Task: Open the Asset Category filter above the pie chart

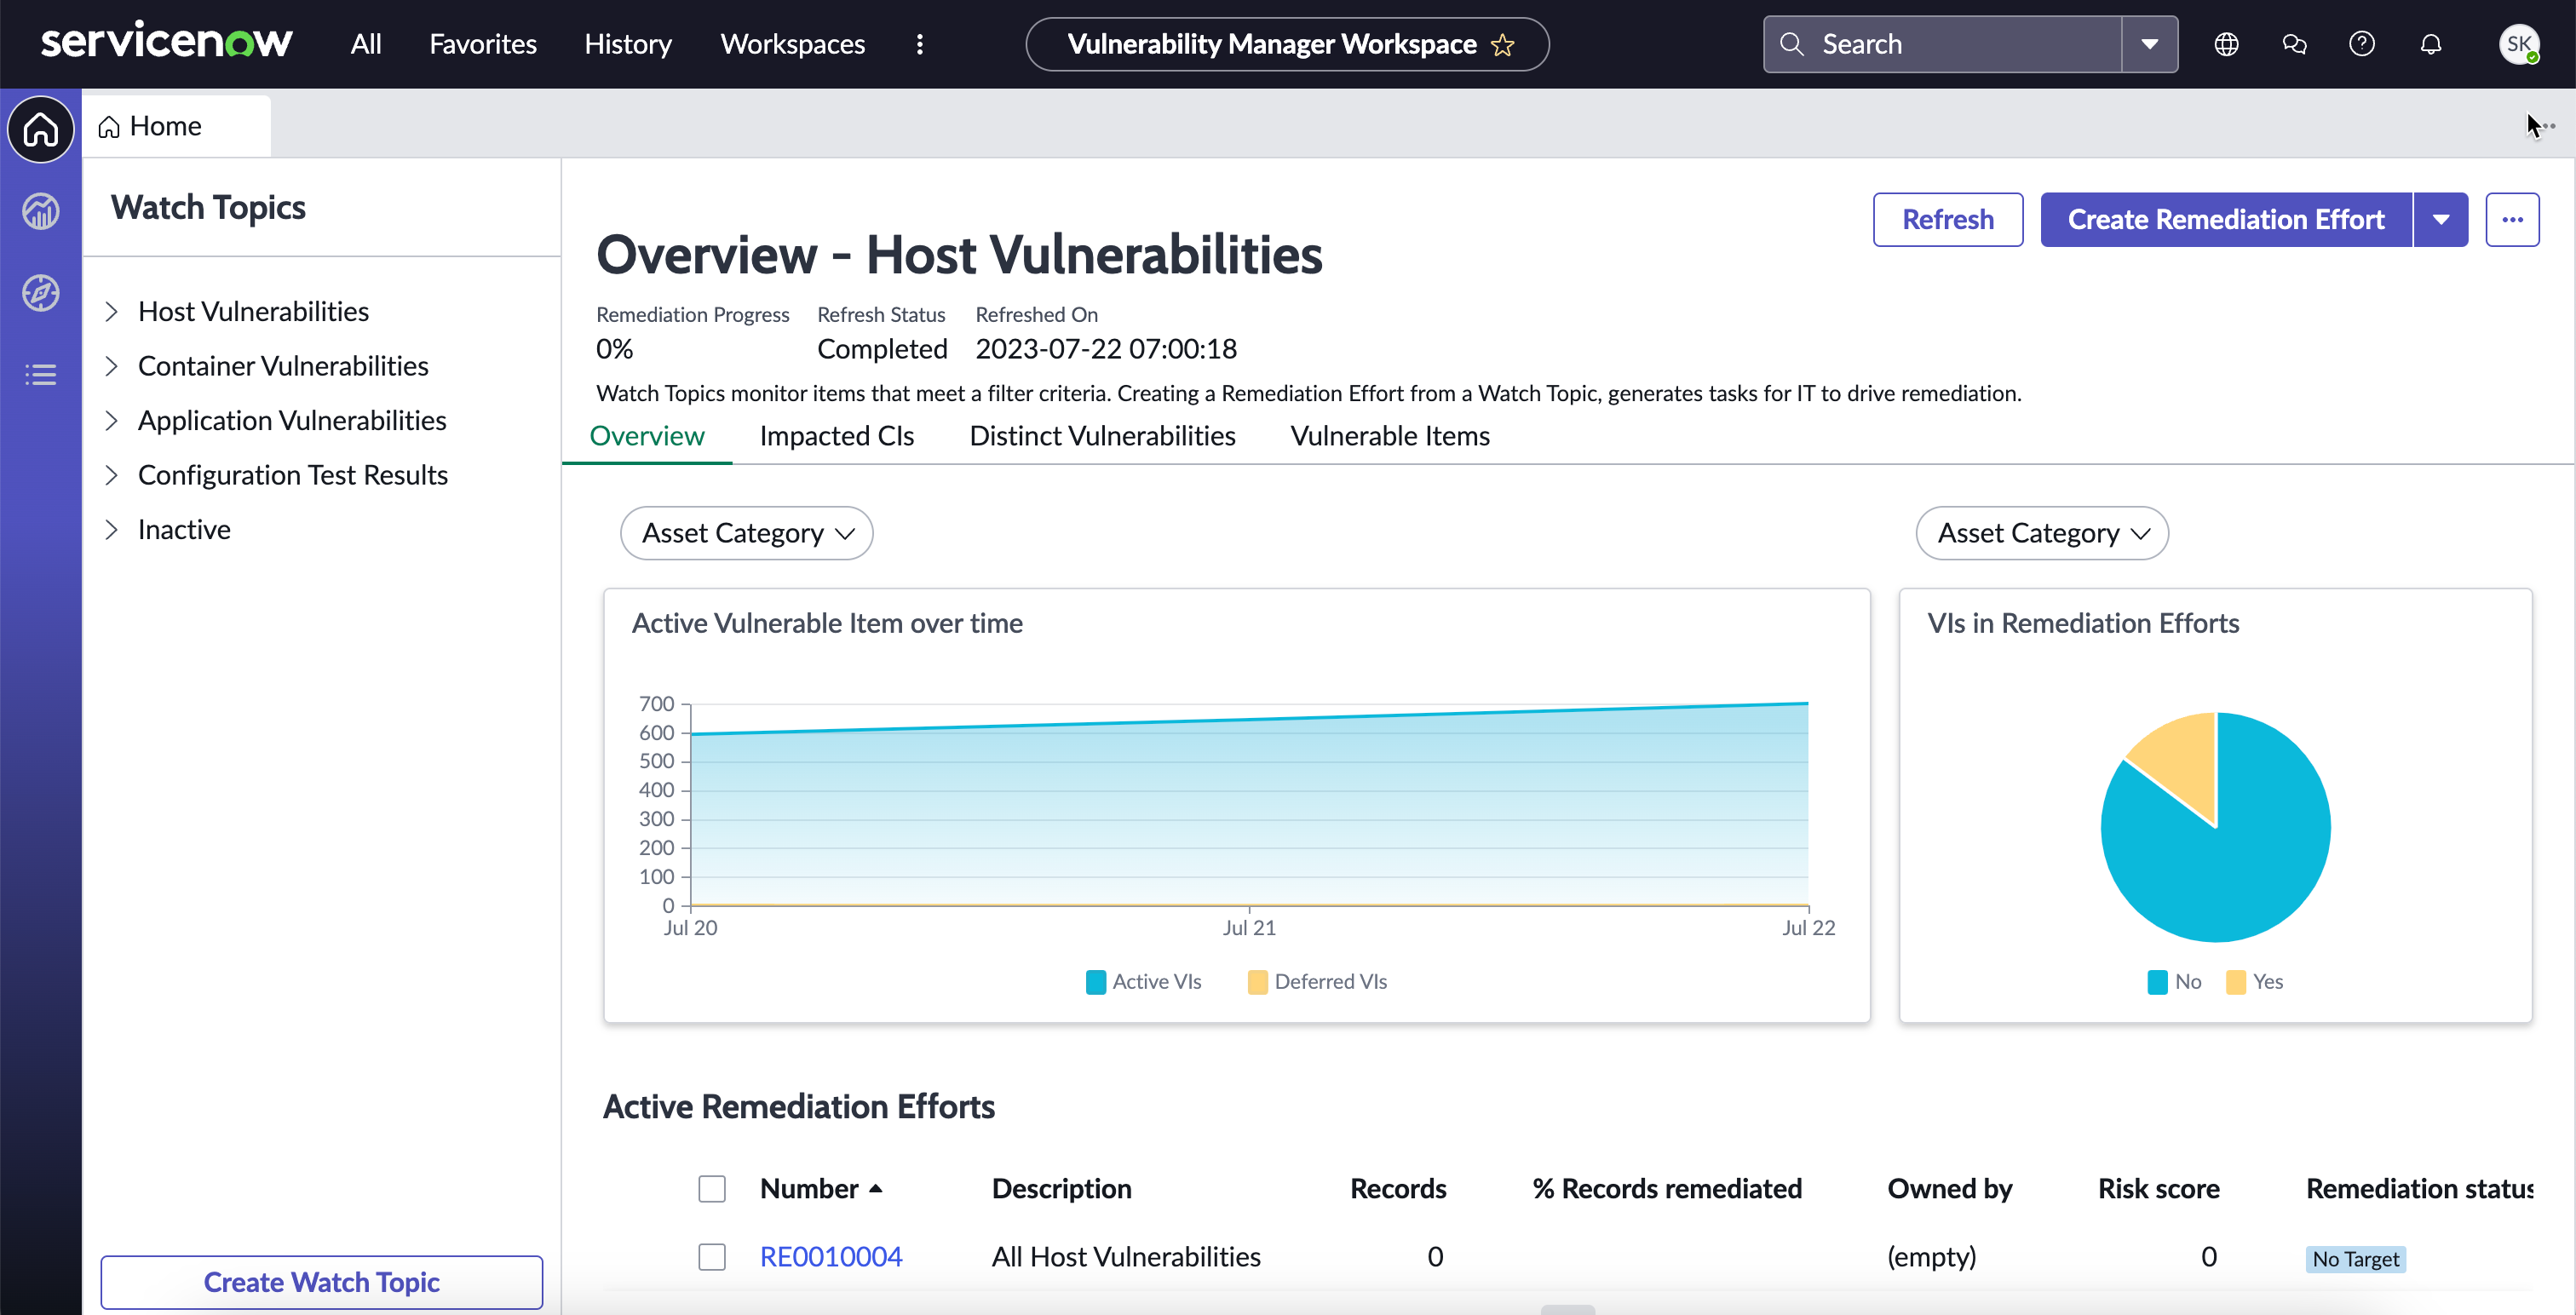Action: (x=2042, y=533)
